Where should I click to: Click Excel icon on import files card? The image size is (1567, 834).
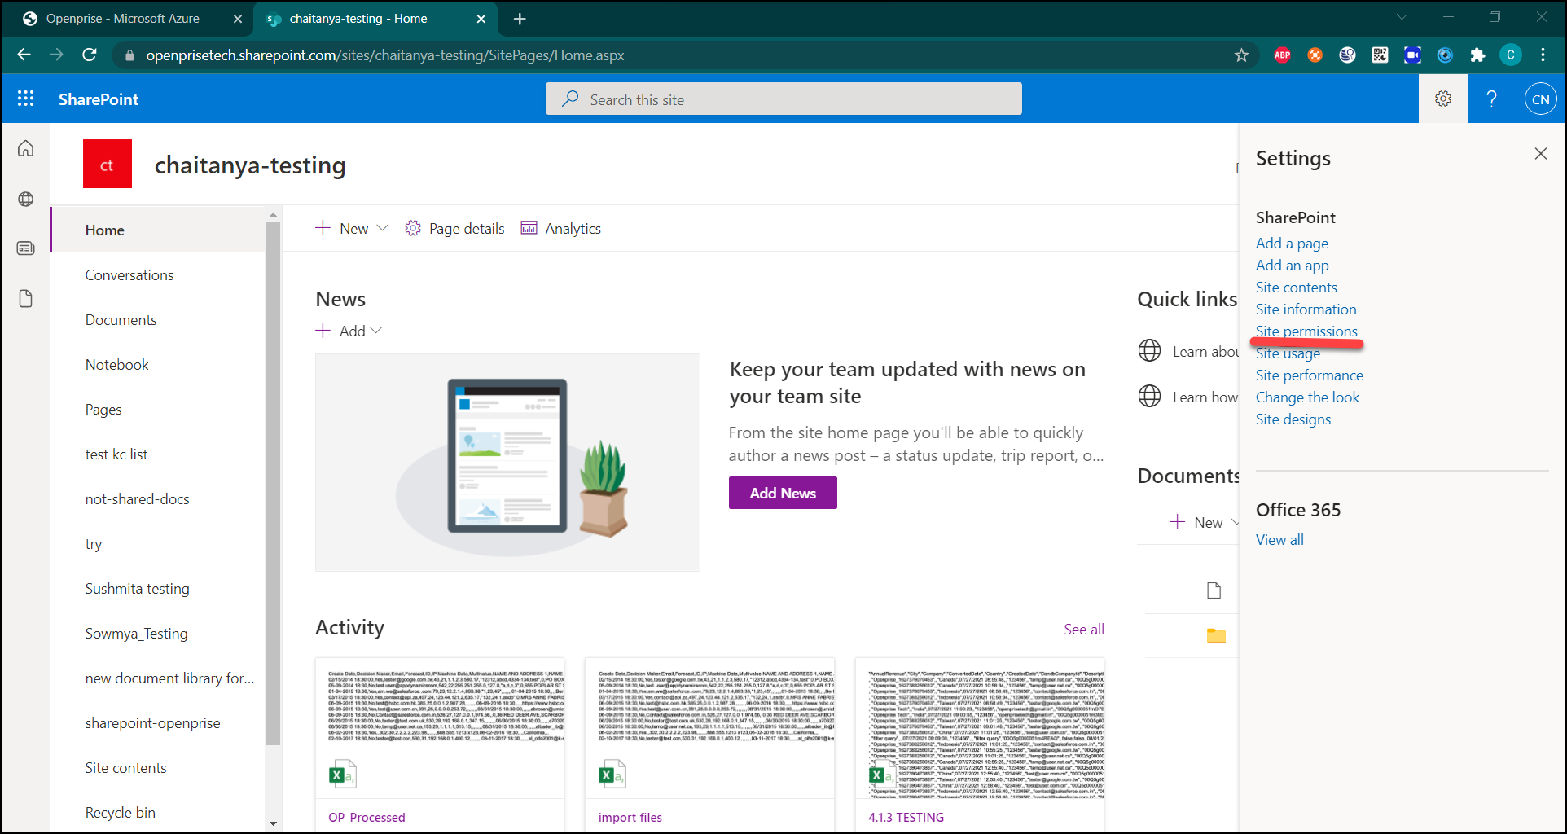pos(612,775)
